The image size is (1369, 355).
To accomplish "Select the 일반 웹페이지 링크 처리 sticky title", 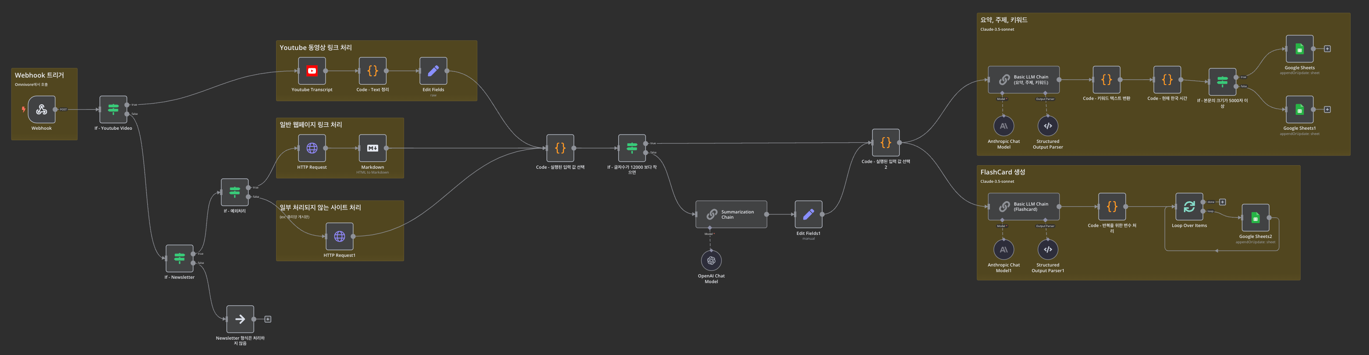I will tap(311, 125).
